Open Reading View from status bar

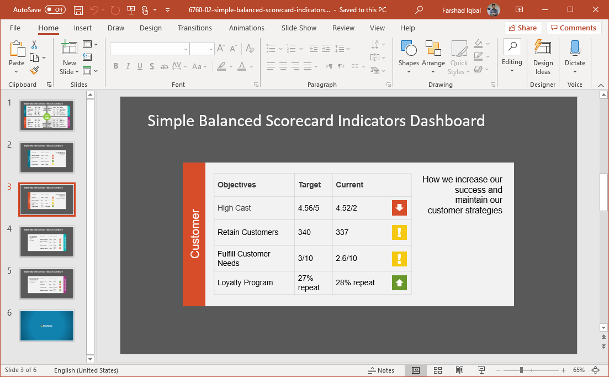point(459,370)
